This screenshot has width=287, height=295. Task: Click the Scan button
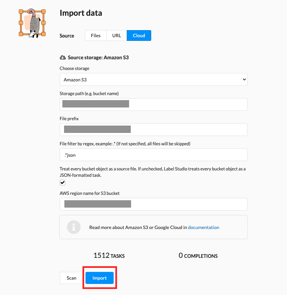[71, 278]
